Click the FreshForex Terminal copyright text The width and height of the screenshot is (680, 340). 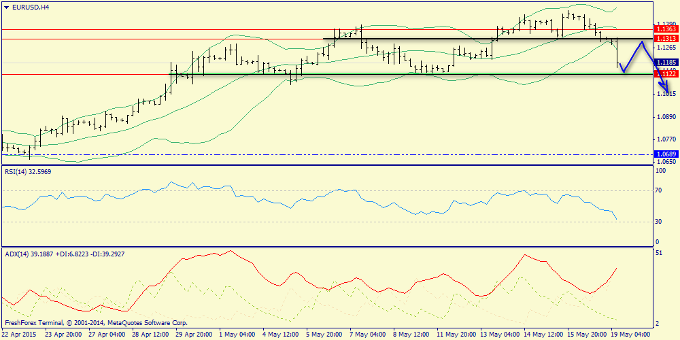(96, 323)
